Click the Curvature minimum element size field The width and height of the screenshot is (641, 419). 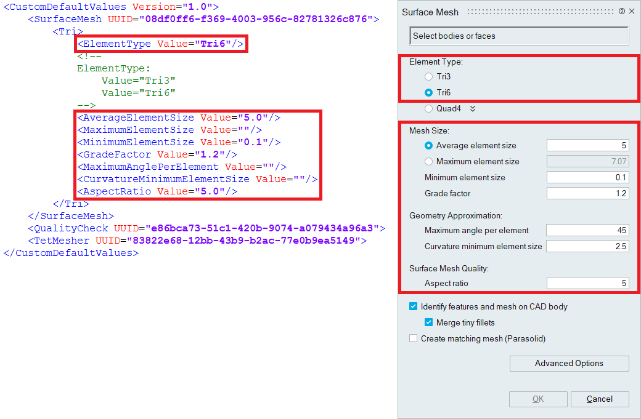pos(587,247)
